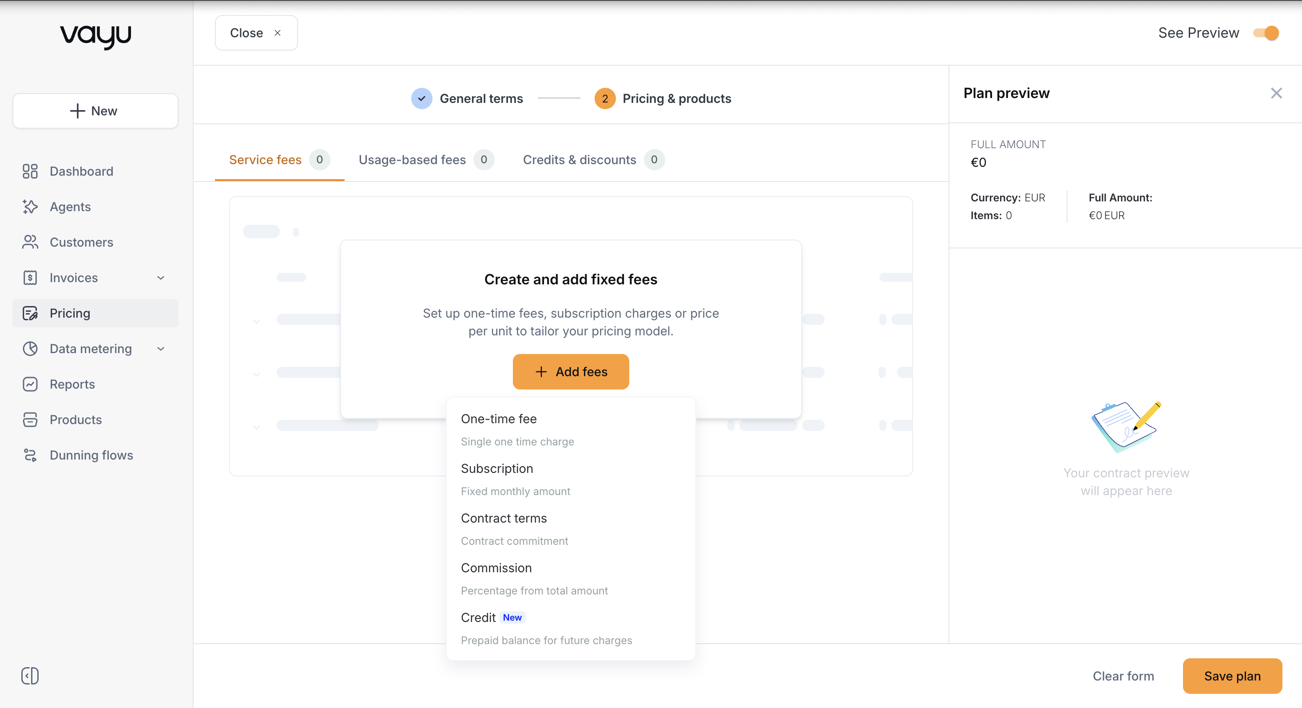Choose One-time fee from dropdown
Screen dimensions: 1302x708
(571, 429)
